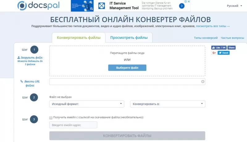
Task: Click the Выберите файл button
Action: click(127, 68)
